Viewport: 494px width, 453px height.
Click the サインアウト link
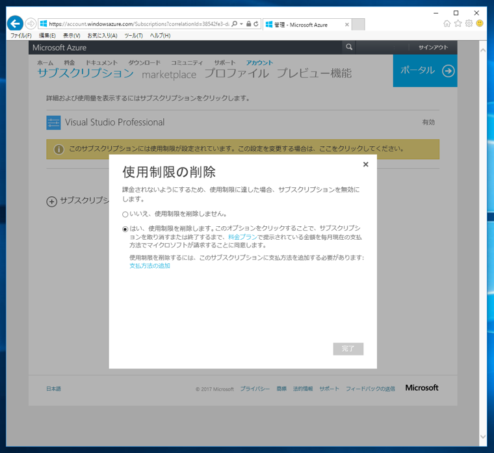(x=433, y=47)
